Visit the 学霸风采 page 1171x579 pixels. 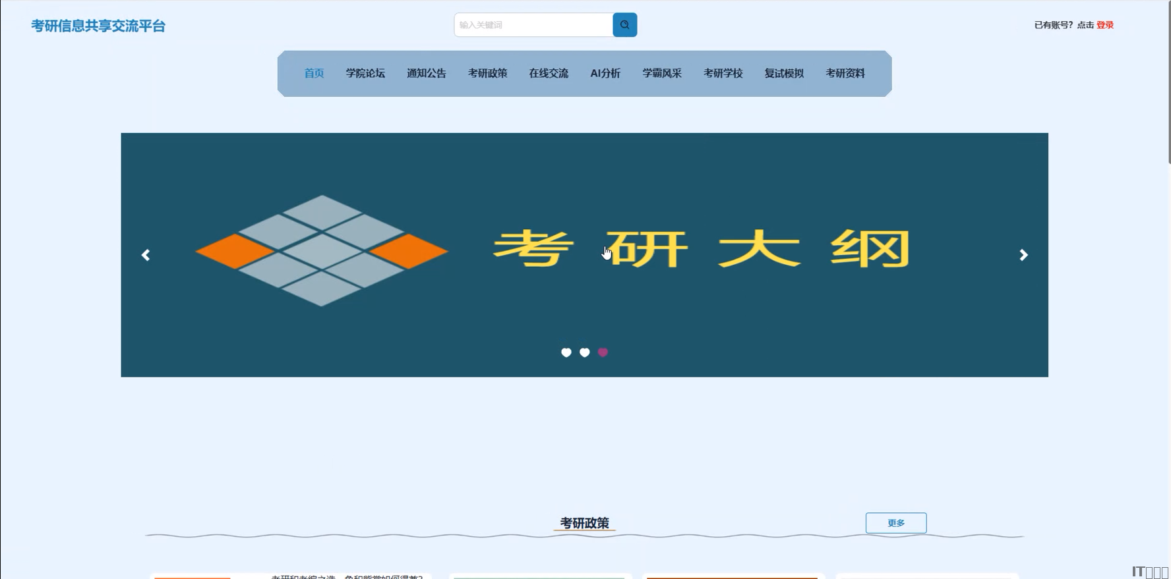click(662, 73)
